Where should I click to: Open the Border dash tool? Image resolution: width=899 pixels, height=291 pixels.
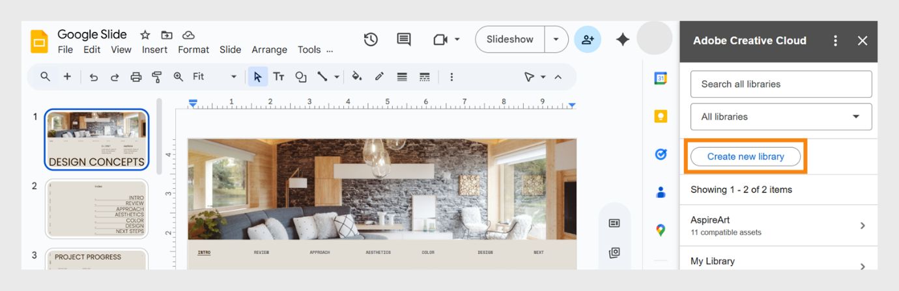pos(424,77)
